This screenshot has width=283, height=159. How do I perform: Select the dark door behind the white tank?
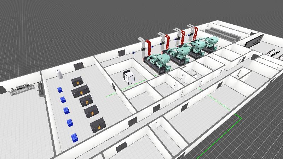coord(78,66)
